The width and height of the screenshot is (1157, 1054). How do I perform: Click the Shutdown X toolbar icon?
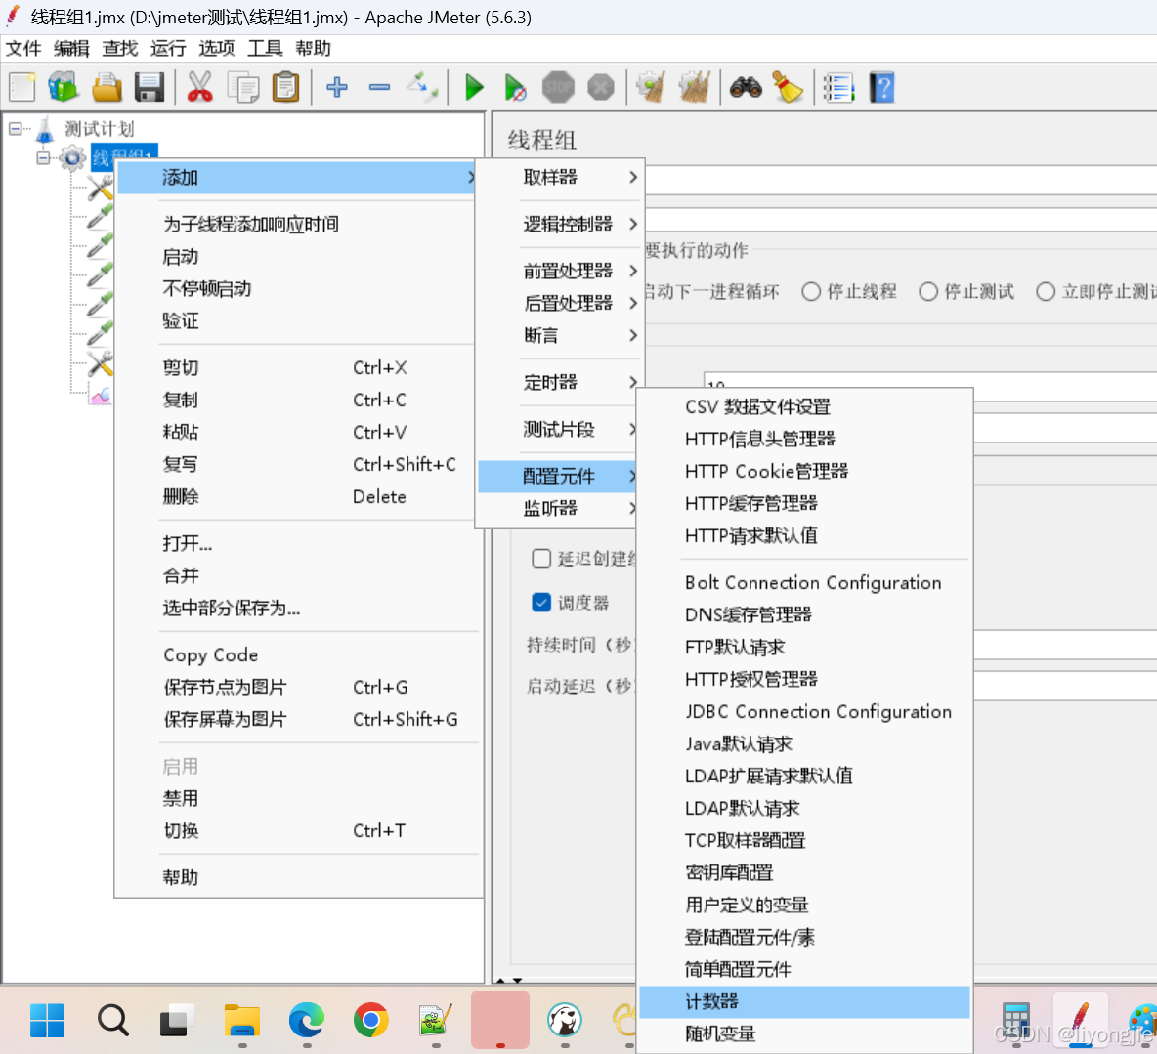coord(601,87)
